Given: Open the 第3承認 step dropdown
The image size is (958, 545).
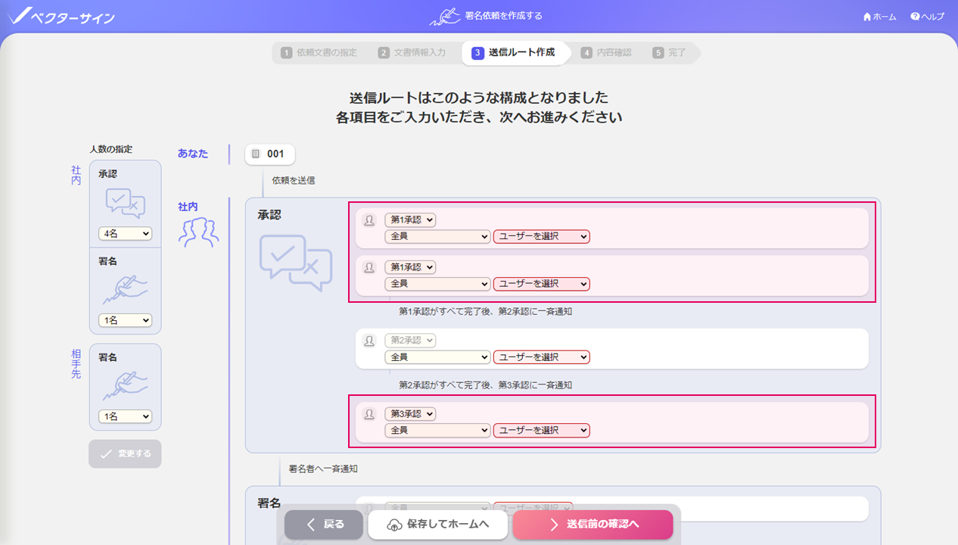Looking at the screenshot, I should tap(410, 414).
